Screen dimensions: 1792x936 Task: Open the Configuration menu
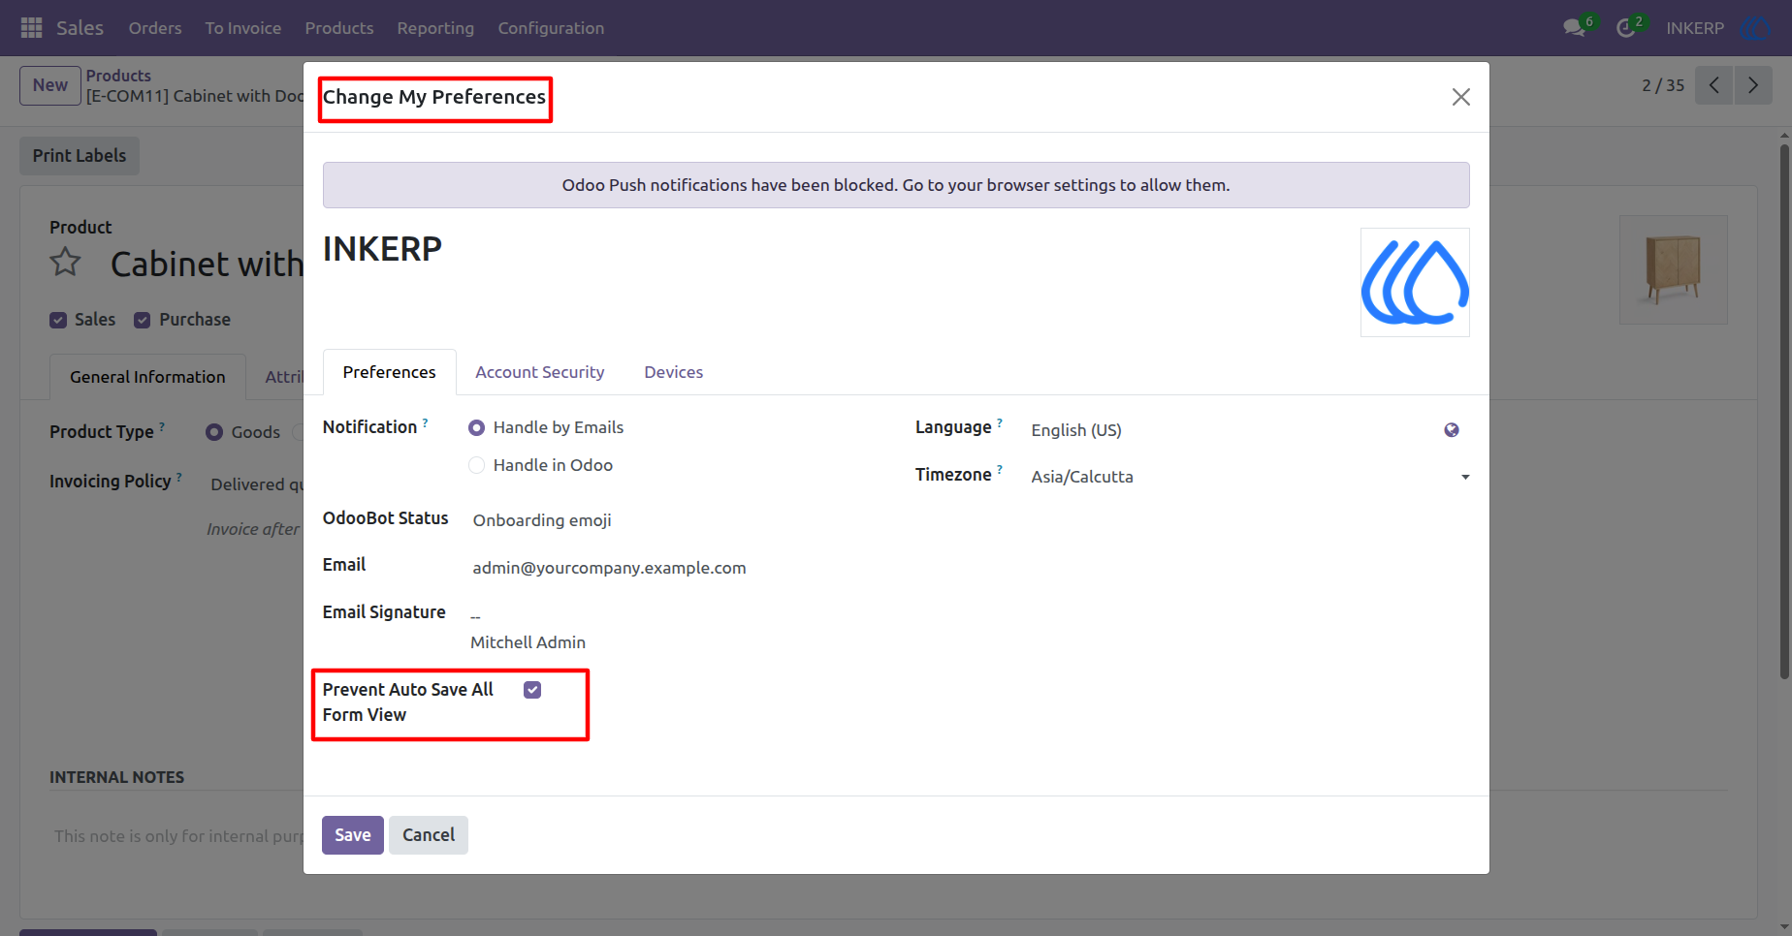pyautogui.click(x=551, y=28)
